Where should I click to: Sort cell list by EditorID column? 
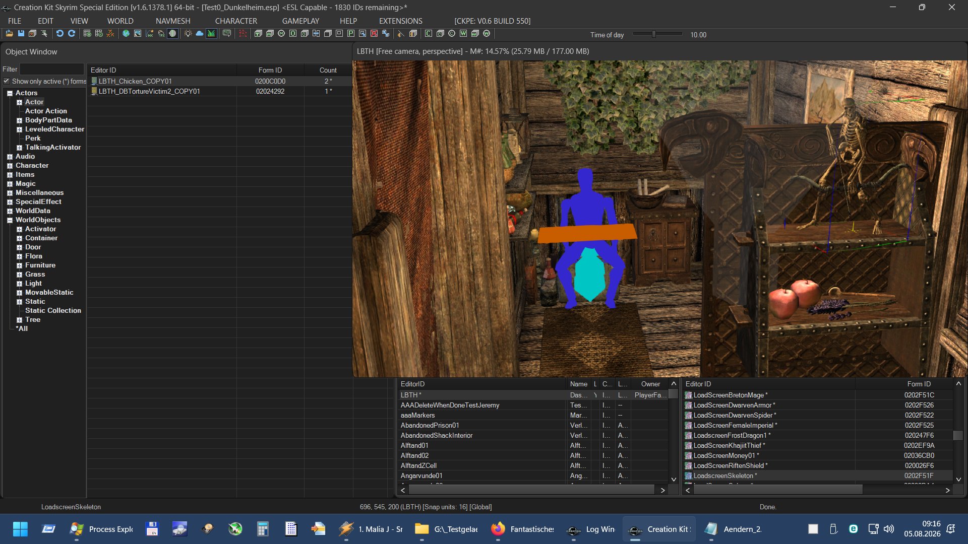(482, 384)
